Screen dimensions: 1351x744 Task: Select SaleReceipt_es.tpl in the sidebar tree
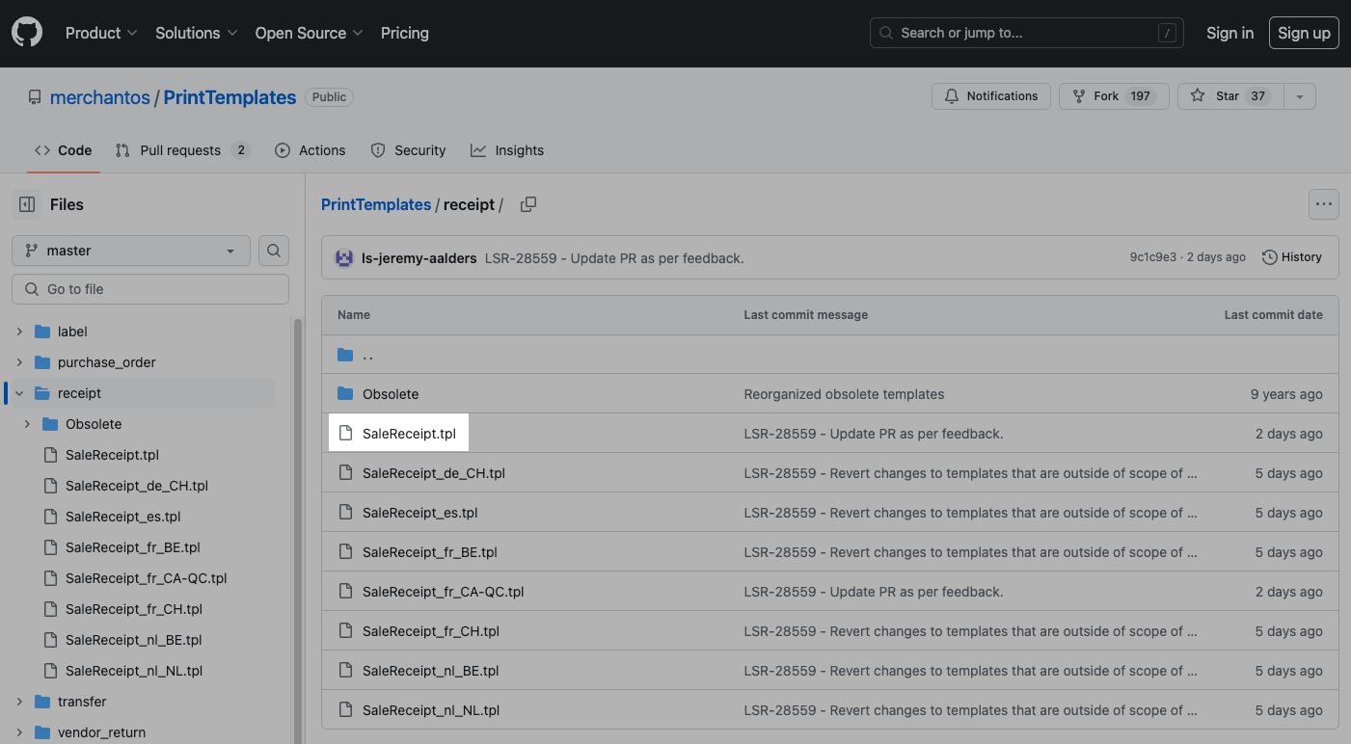click(x=123, y=517)
